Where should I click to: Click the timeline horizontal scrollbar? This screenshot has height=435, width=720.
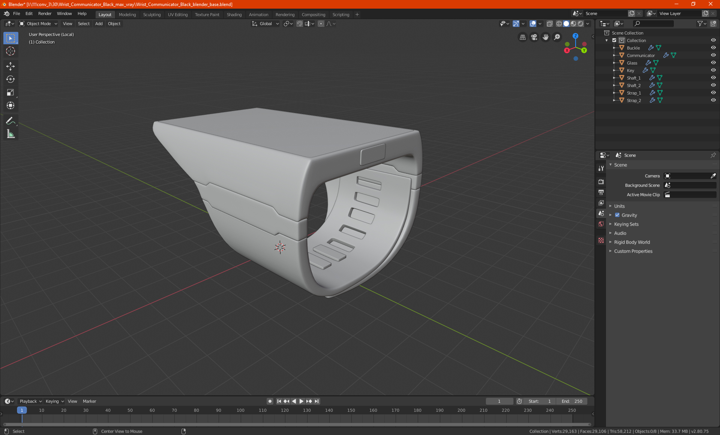point(296,424)
